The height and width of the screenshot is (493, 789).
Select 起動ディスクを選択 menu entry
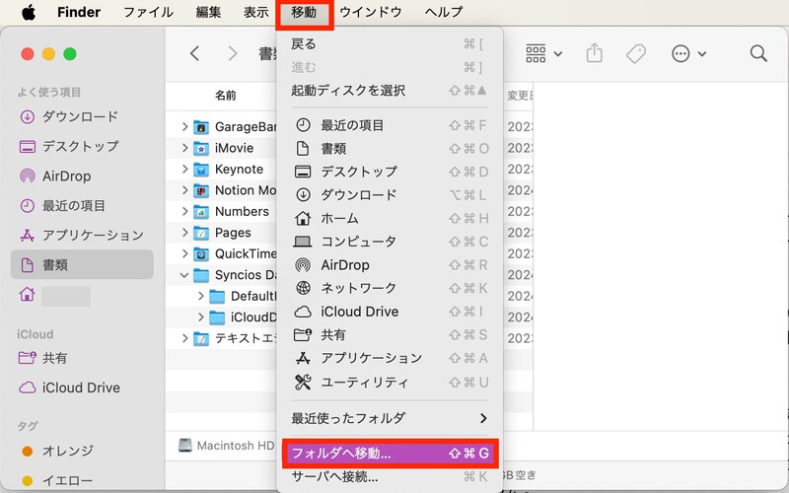[x=390, y=91]
